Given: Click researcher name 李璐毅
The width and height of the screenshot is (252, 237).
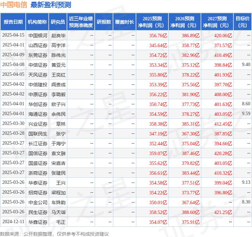Looking at the screenshot, I should [59, 94].
